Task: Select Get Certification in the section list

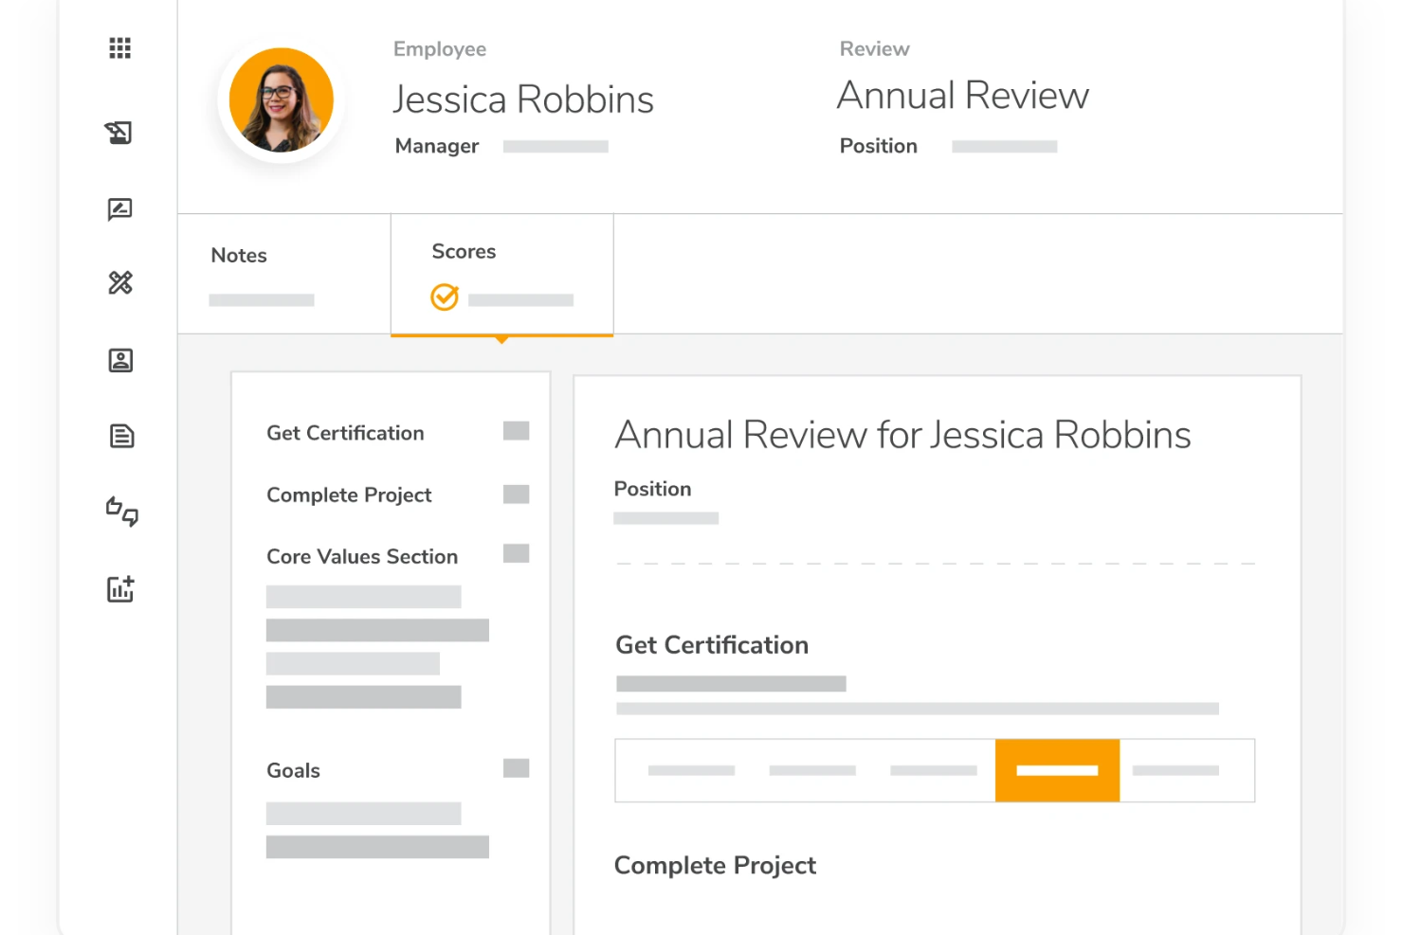Action: point(345,433)
